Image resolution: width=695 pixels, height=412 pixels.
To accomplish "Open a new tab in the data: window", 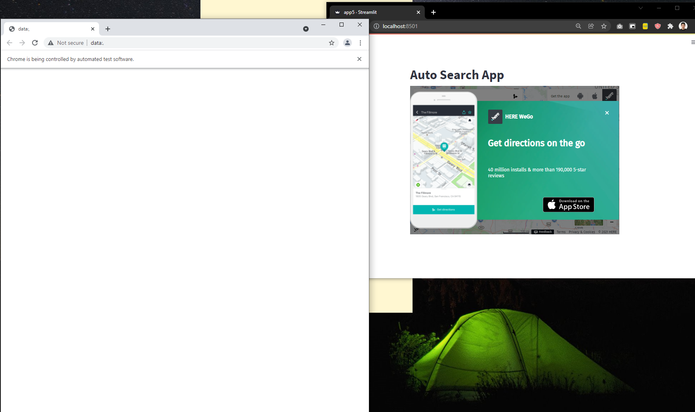I will coord(108,29).
